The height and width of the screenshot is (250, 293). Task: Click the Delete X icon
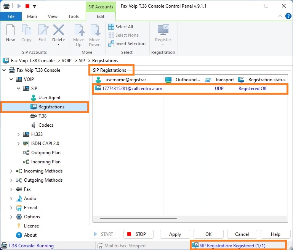(59, 30)
